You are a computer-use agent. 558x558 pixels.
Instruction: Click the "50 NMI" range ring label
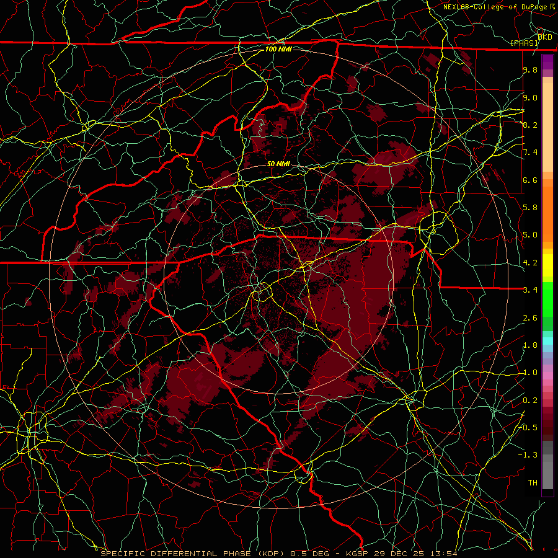point(278,164)
